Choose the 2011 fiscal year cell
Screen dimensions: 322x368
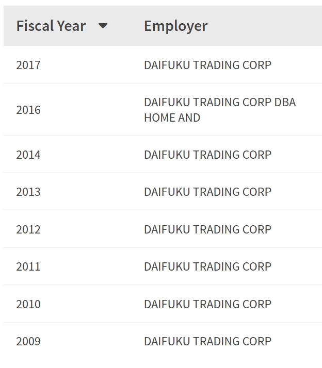(x=28, y=266)
